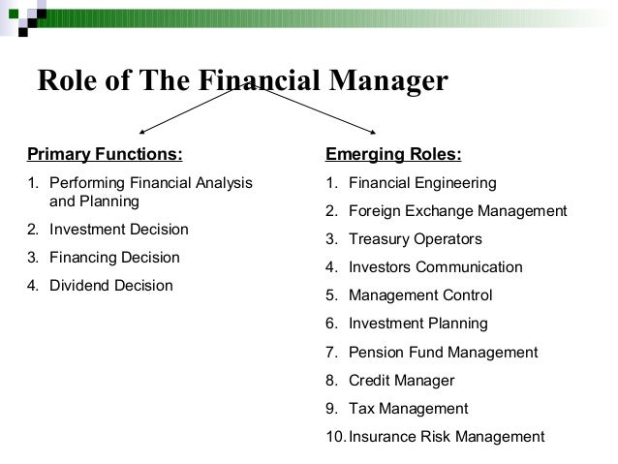Click the 'Role of The Financial Manager' title
618x464 pixels.
tap(242, 80)
